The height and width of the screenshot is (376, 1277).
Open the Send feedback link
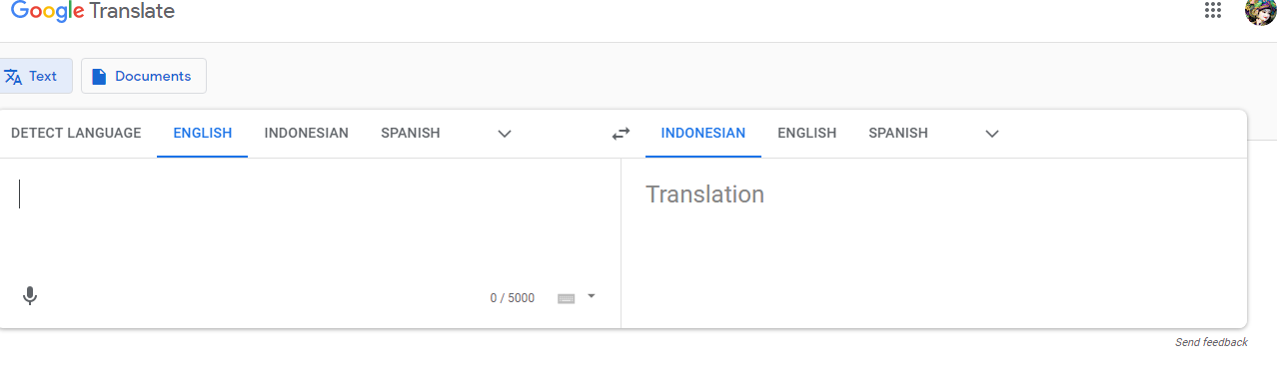[1211, 342]
